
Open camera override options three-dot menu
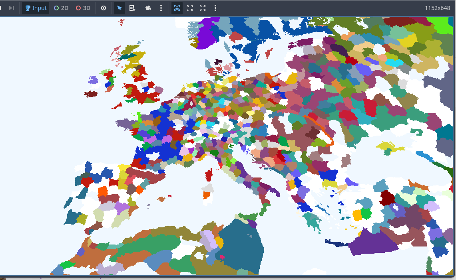pos(161,8)
